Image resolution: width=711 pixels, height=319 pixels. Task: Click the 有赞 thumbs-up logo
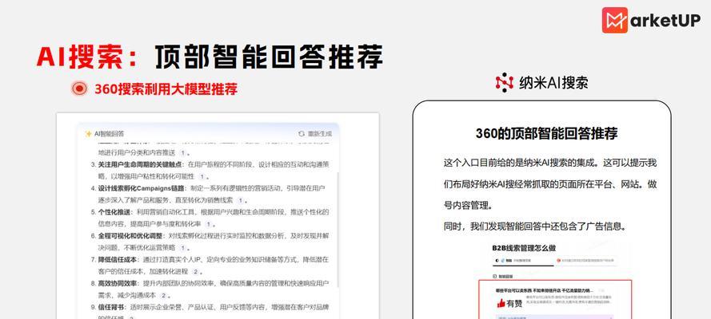tap(509, 304)
